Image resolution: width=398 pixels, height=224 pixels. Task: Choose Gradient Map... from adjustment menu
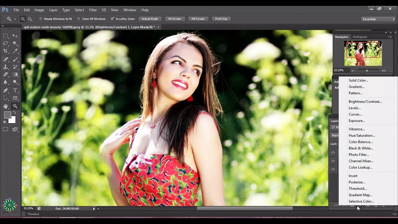[360, 195]
